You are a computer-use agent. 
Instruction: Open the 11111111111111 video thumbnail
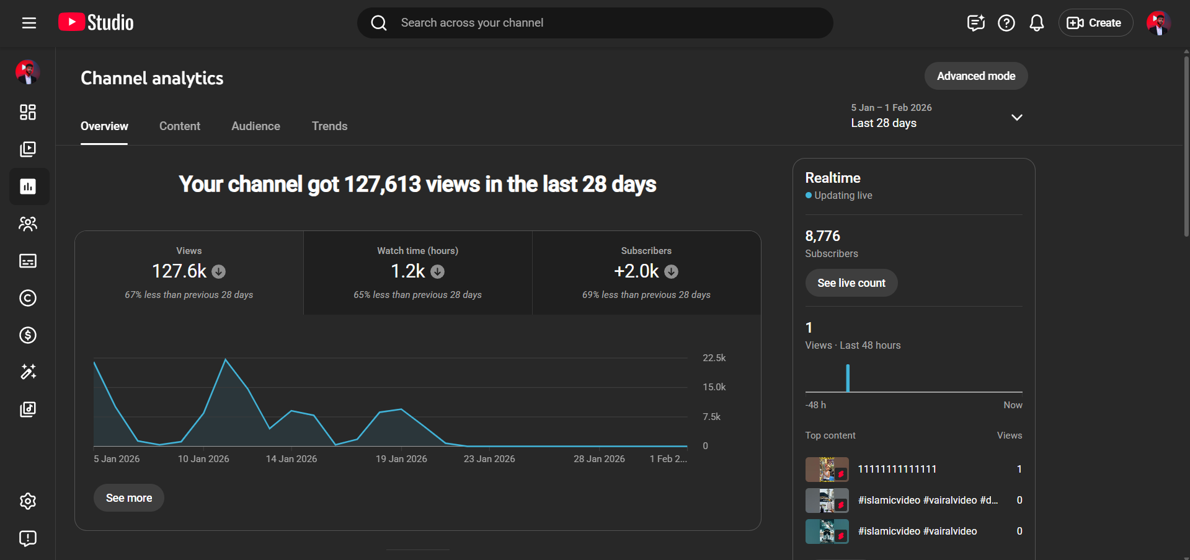[x=827, y=470]
